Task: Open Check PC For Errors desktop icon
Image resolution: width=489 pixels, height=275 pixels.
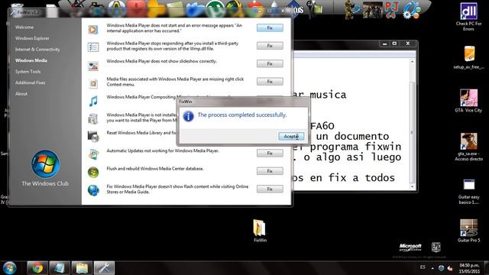Action: [x=468, y=18]
